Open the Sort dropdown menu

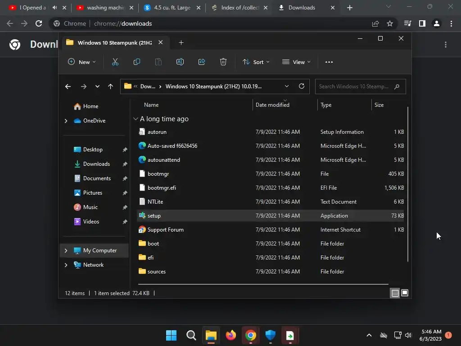[256, 62]
